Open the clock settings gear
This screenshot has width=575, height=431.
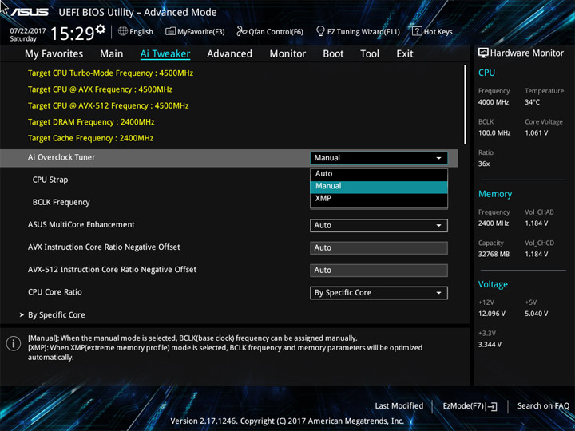tap(100, 29)
